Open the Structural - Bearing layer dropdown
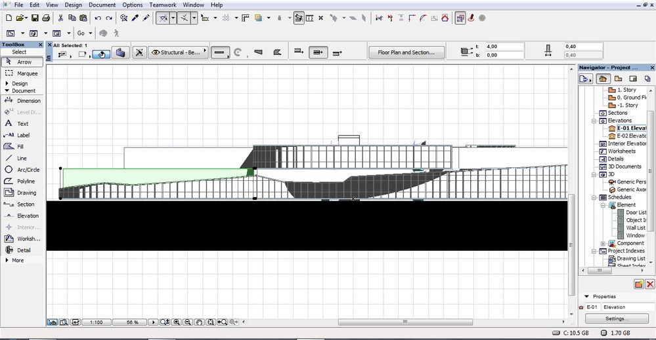 pyautogui.click(x=177, y=52)
